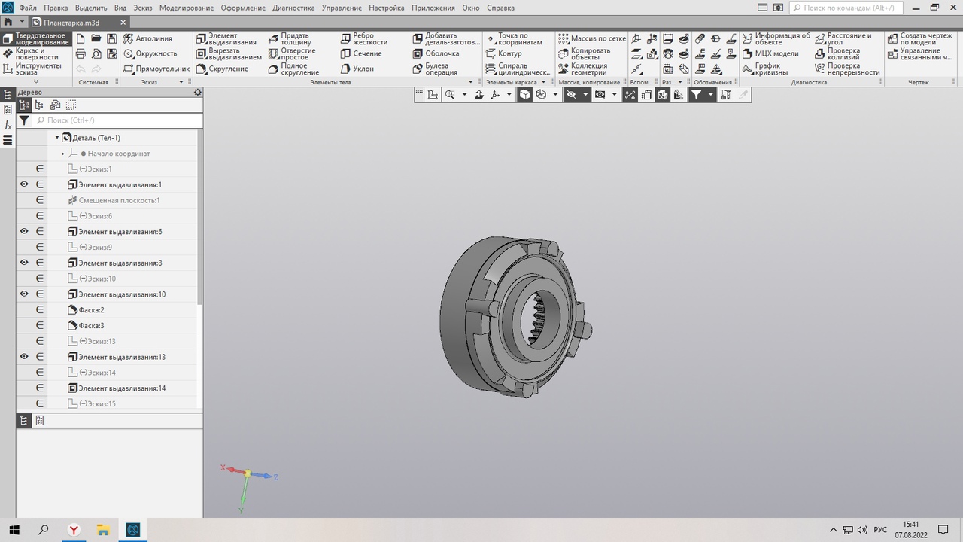Click the tree panel settings gear
The height and width of the screenshot is (542, 963).
click(x=198, y=92)
